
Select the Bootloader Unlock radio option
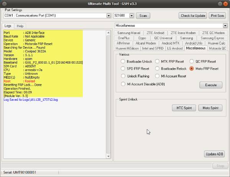123,61
